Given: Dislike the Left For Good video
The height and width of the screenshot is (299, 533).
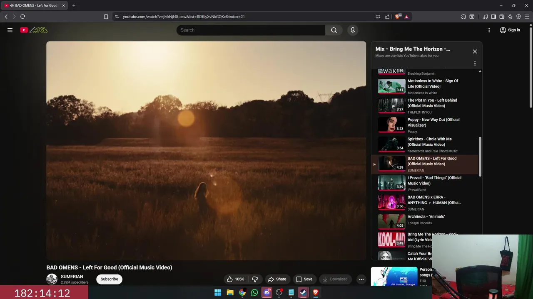Looking at the screenshot, I should point(255,279).
